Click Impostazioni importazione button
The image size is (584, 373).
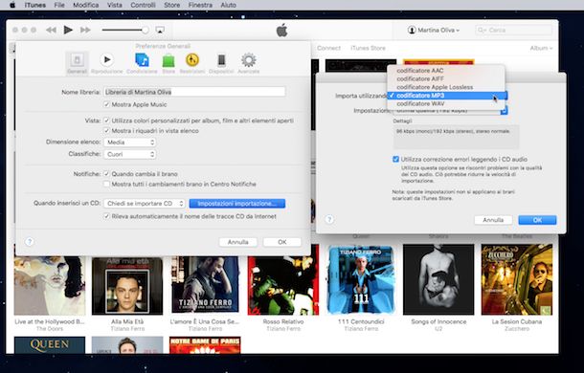click(x=237, y=204)
